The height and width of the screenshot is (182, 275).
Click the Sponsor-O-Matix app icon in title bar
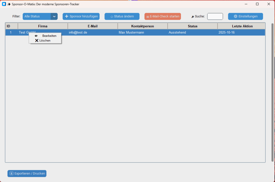point(4,4)
